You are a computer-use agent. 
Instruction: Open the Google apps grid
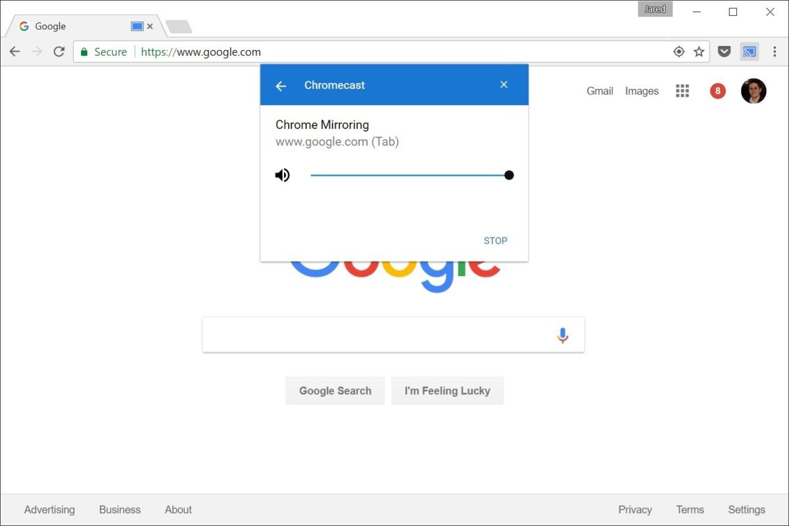[682, 91]
